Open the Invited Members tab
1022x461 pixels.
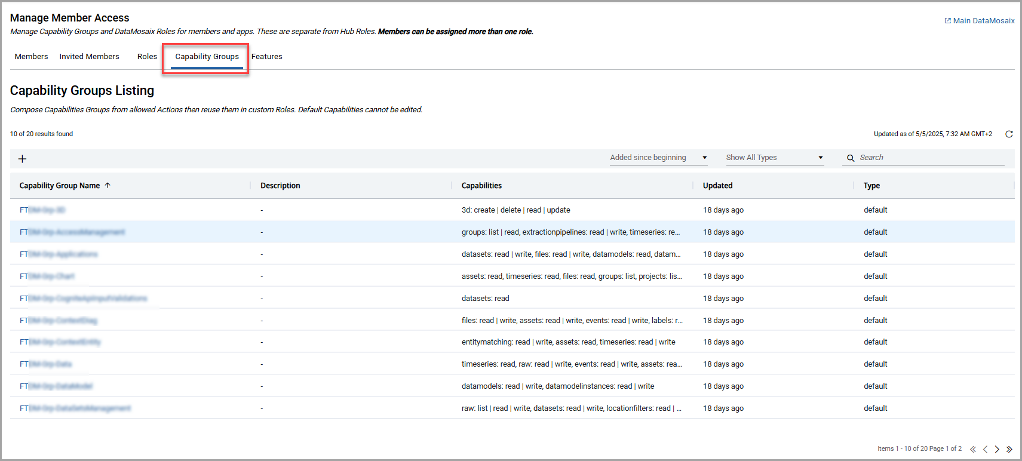89,57
